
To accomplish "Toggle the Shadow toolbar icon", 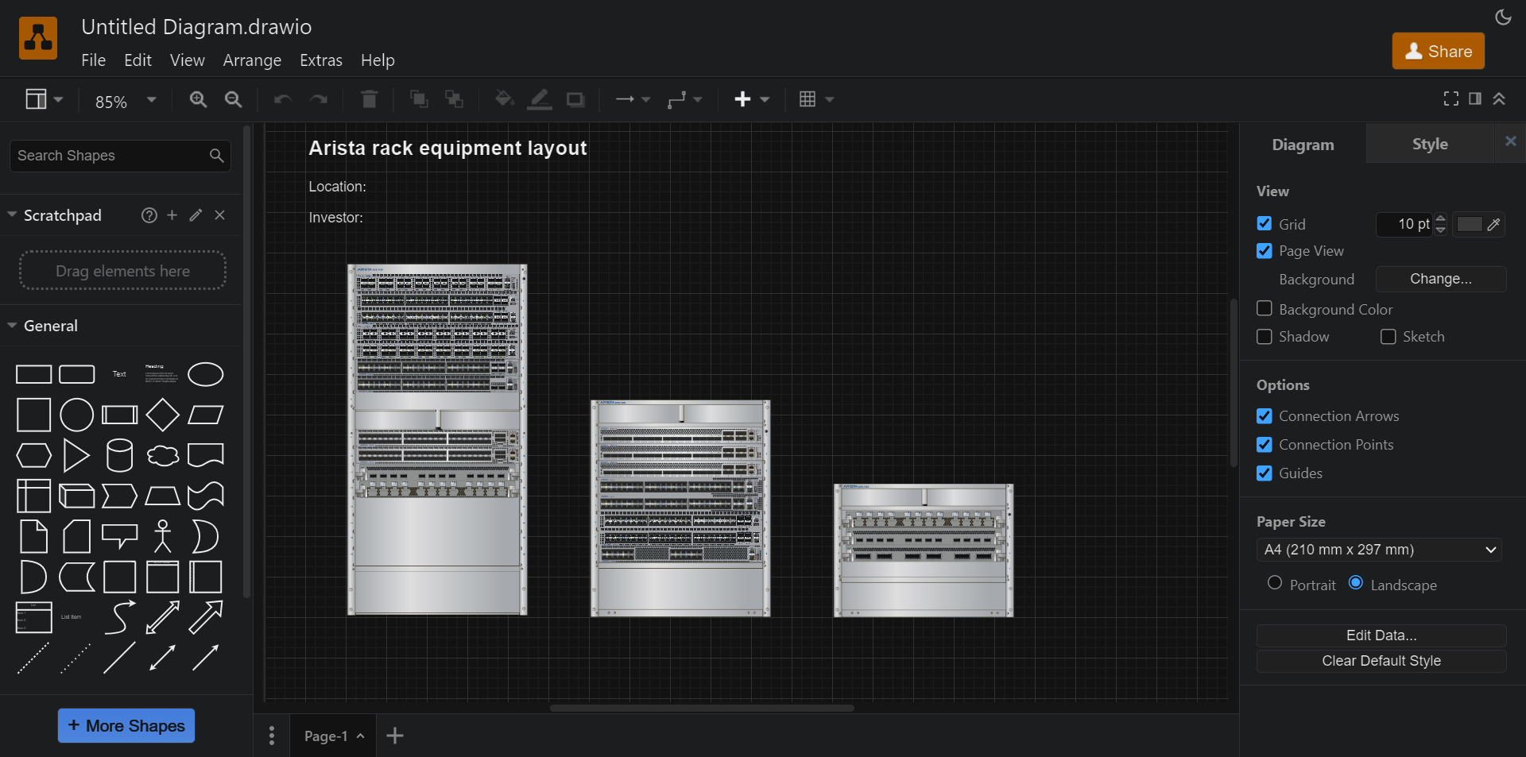I will point(575,99).
